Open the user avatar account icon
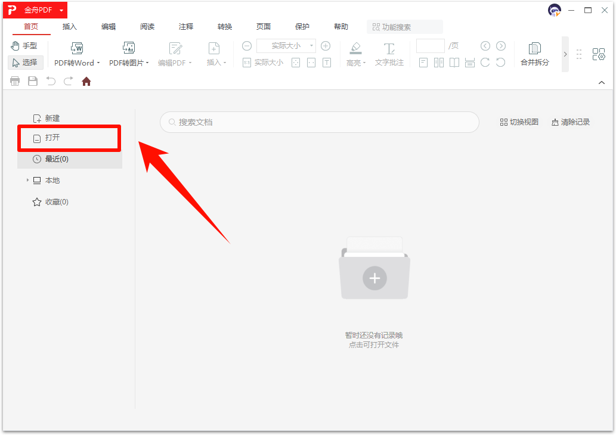This screenshot has height=435, width=616. (x=554, y=10)
